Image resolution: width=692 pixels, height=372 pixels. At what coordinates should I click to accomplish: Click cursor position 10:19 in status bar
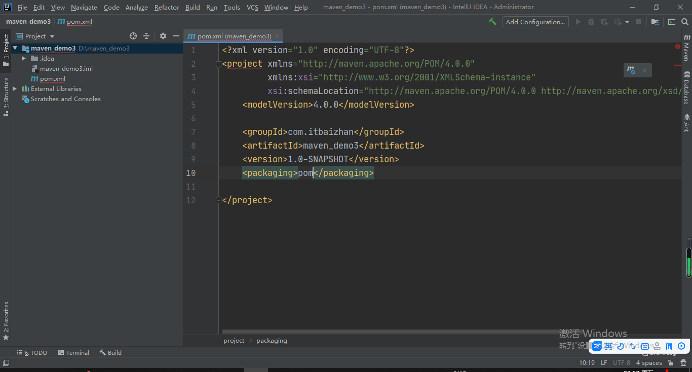587,363
